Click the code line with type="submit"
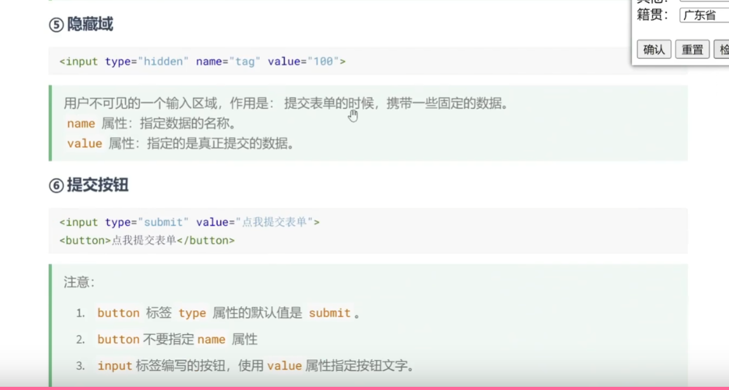 pos(190,222)
